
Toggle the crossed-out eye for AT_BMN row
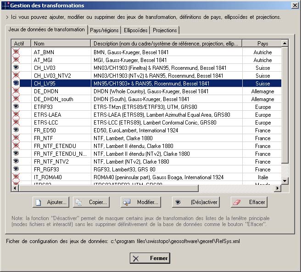pos(17,52)
